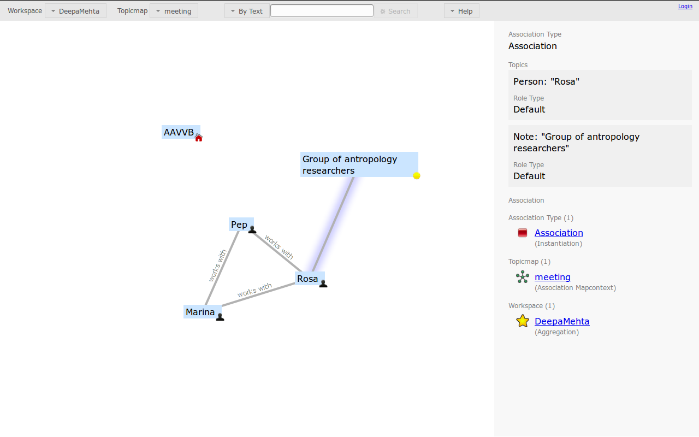
Task: Click the yellow note icon on the researchers topic
Action: (x=417, y=175)
